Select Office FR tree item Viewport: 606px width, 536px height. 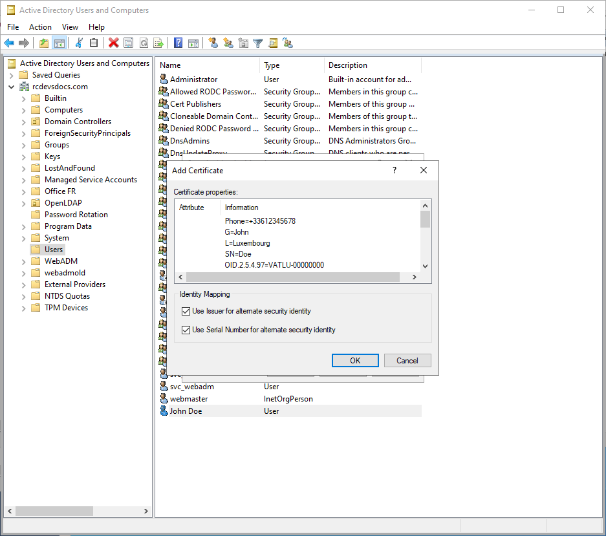[x=60, y=191]
